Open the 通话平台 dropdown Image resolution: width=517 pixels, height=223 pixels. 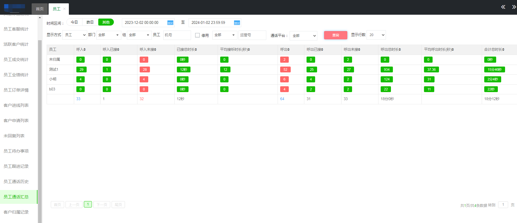(303, 36)
